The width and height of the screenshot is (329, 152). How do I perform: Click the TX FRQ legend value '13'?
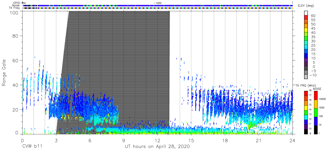[310, 114]
